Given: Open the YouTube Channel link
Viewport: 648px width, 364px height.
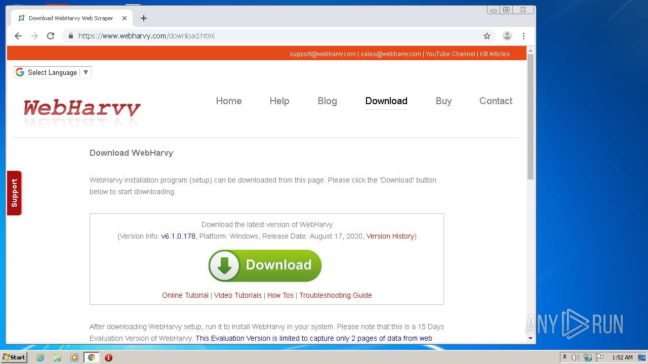Looking at the screenshot, I should (450, 54).
